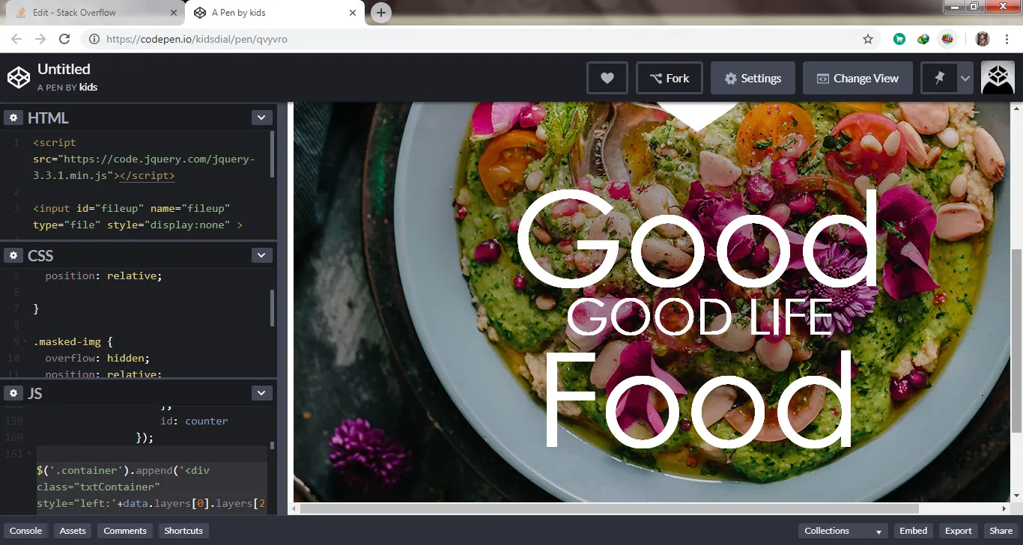Click the preview scroll-up arrow
1023x545 pixels.
1016,109
